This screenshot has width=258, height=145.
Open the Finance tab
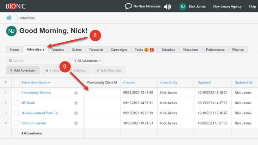[238, 50]
